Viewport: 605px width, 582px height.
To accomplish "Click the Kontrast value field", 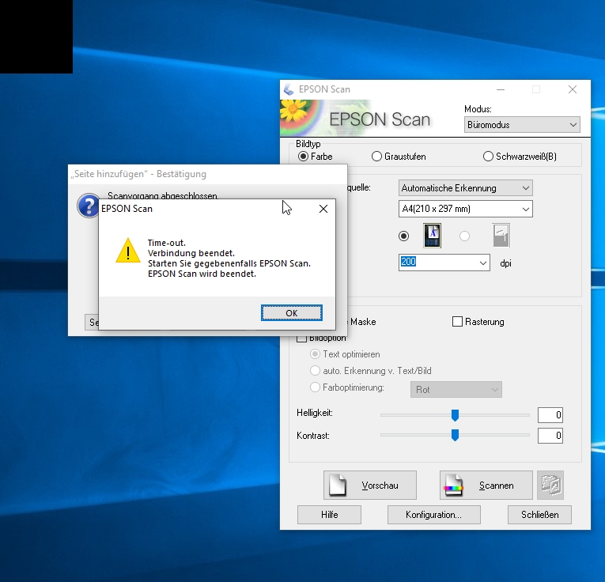I will pos(550,436).
